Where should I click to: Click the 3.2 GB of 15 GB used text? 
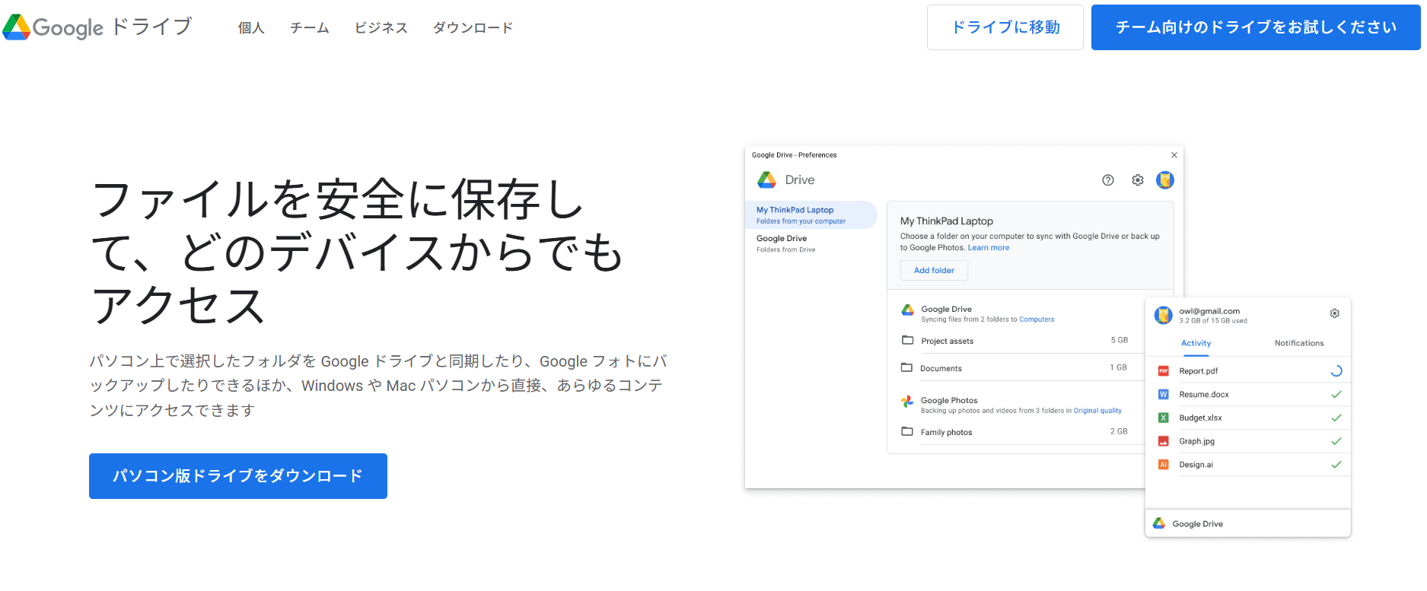pos(1213,321)
